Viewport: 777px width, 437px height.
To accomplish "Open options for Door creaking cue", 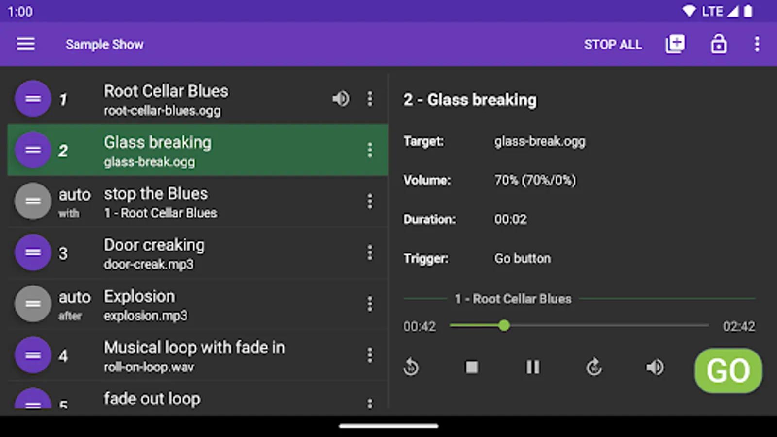I will pos(370,252).
